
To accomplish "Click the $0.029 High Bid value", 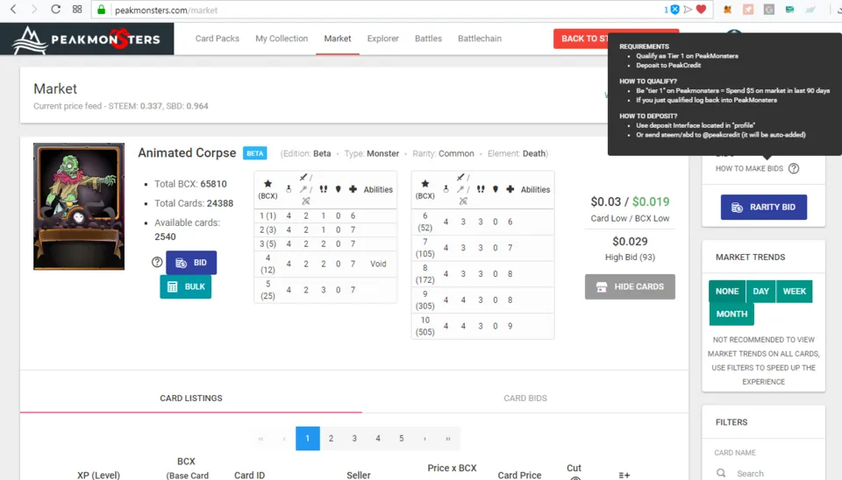I will (x=630, y=242).
